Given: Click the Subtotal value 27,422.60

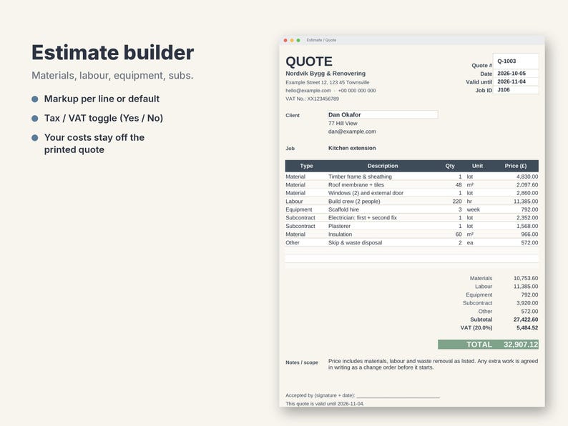Looking at the screenshot, I should (526, 319).
